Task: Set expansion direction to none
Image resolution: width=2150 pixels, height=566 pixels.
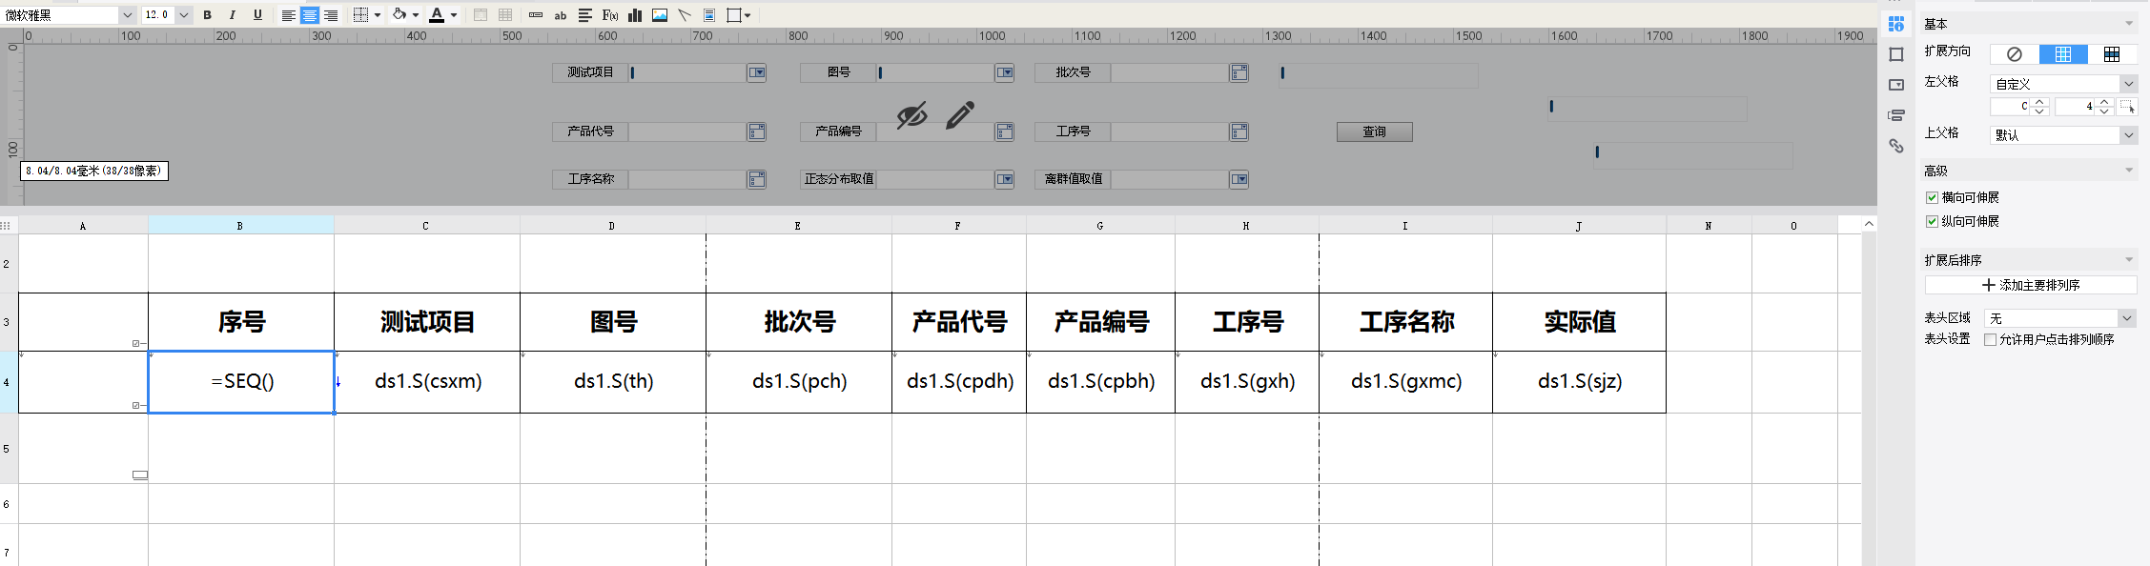Action: (x=2015, y=54)
